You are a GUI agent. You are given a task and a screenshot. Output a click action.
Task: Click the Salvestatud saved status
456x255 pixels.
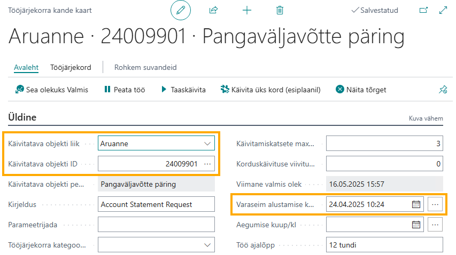pyautogui.click(x=375, y=10)
